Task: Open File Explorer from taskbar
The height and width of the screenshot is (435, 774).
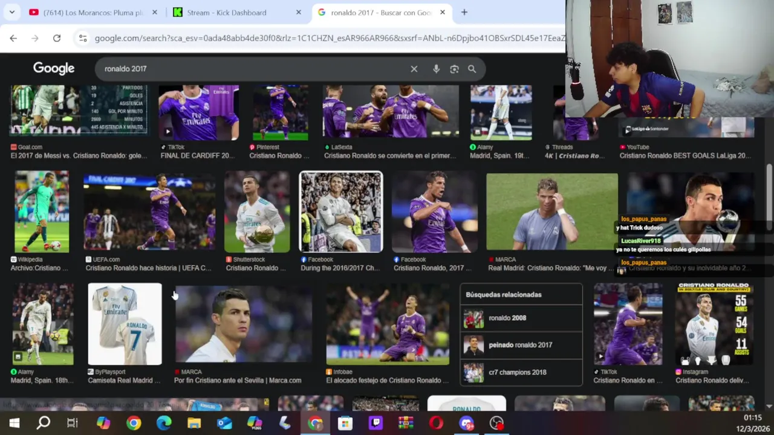Action: tap(194, 423)
